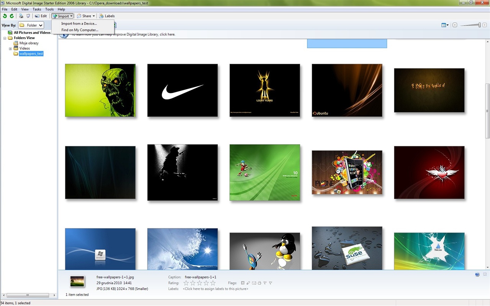Select the Windows 7 blue wallpaper thumbnail

(x=100, y=249)
